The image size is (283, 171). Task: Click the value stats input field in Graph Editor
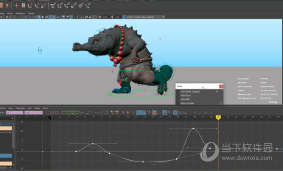(33, 113)
